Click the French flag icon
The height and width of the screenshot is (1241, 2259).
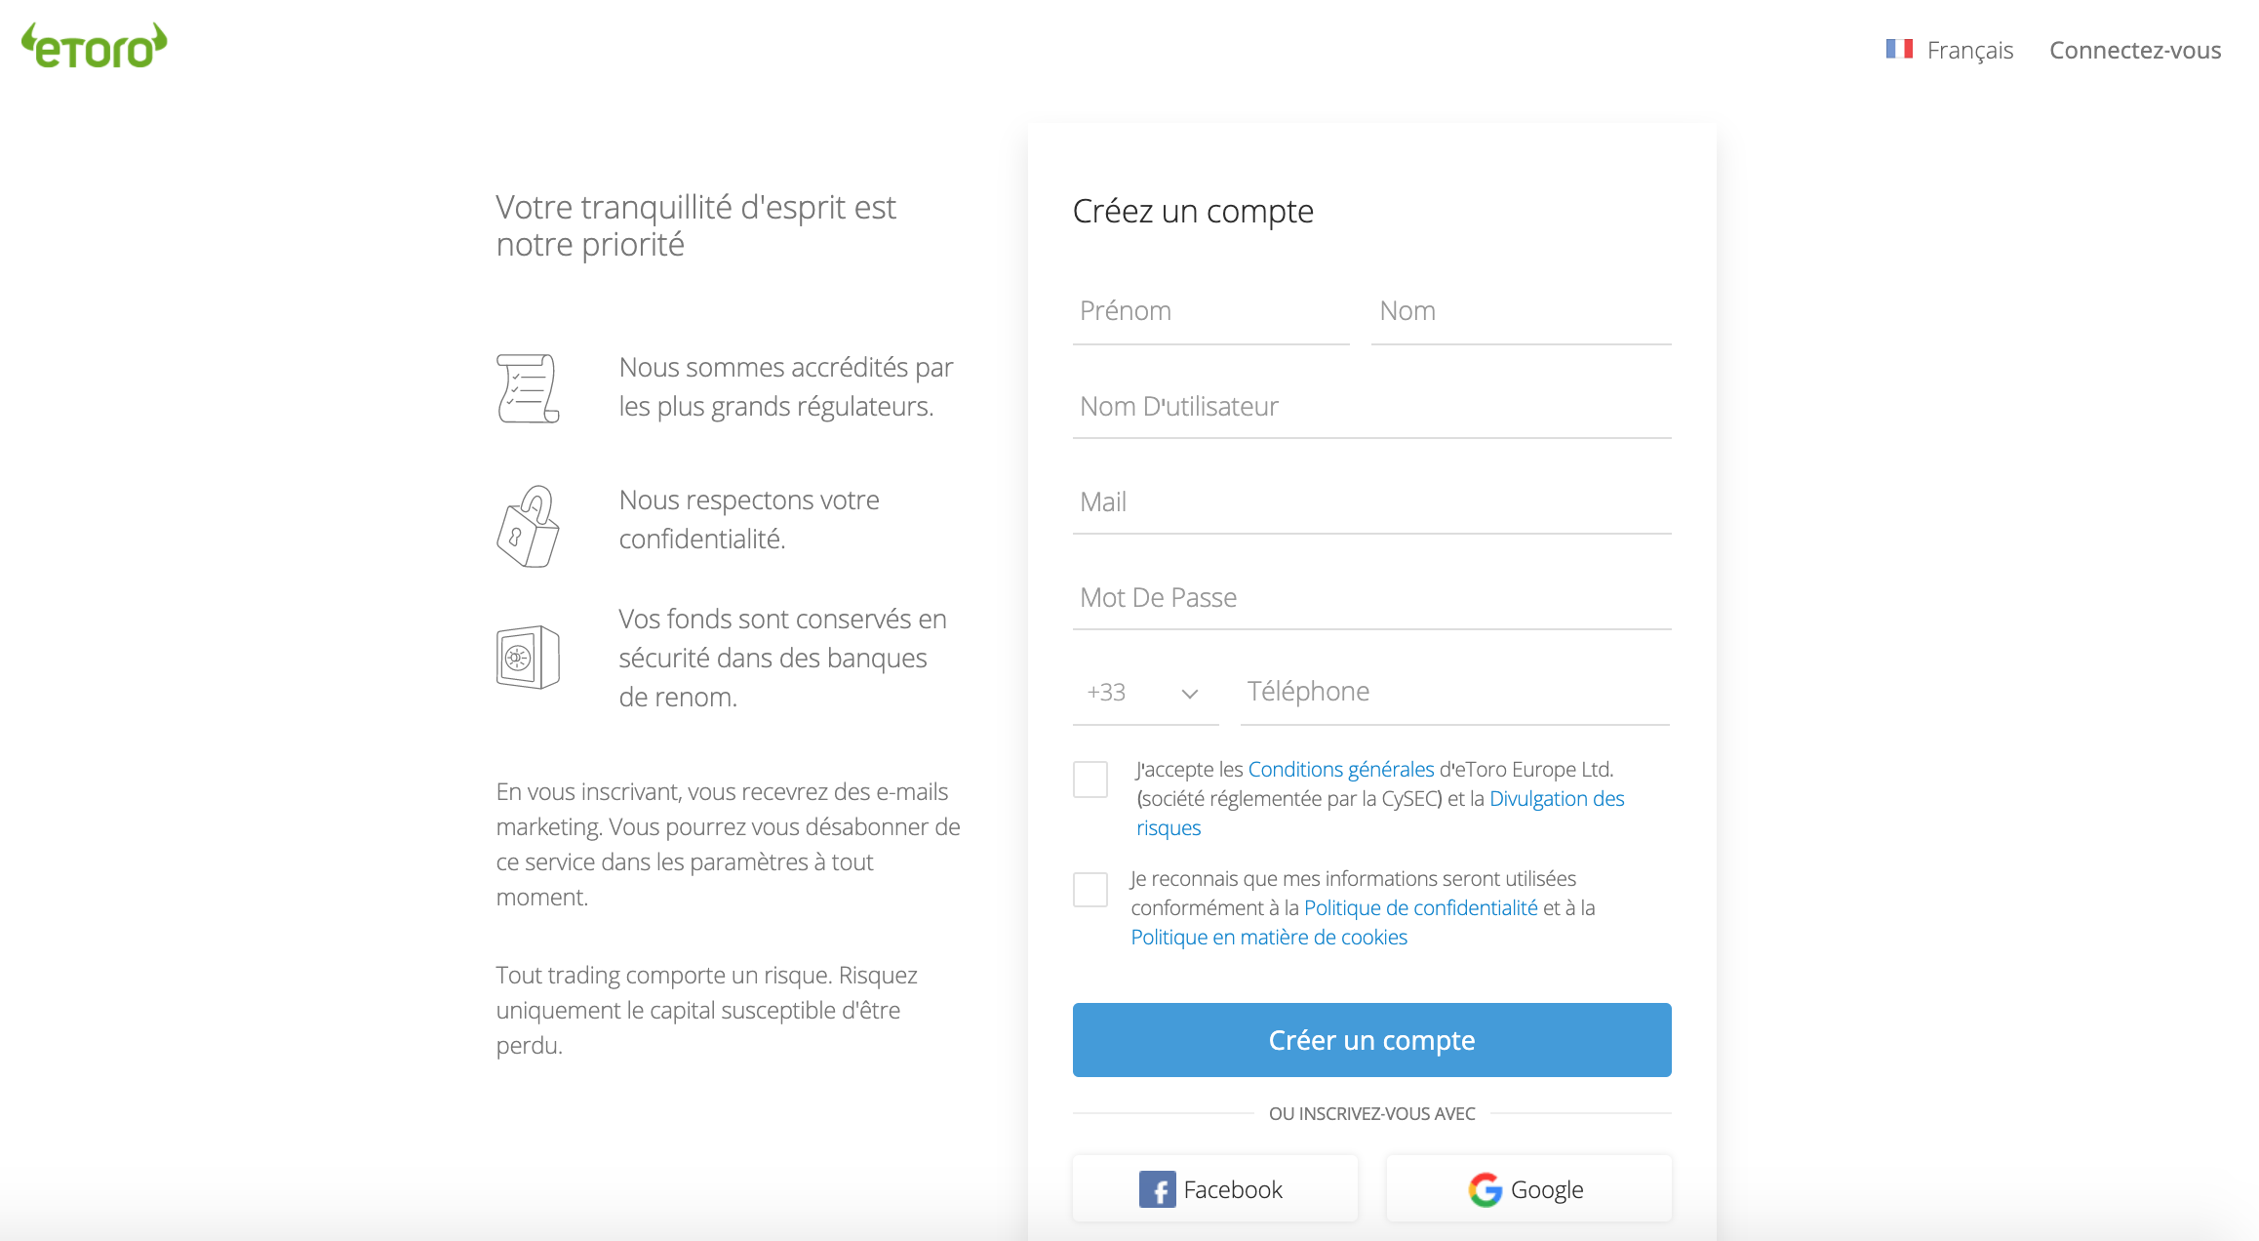[1899, 49]
